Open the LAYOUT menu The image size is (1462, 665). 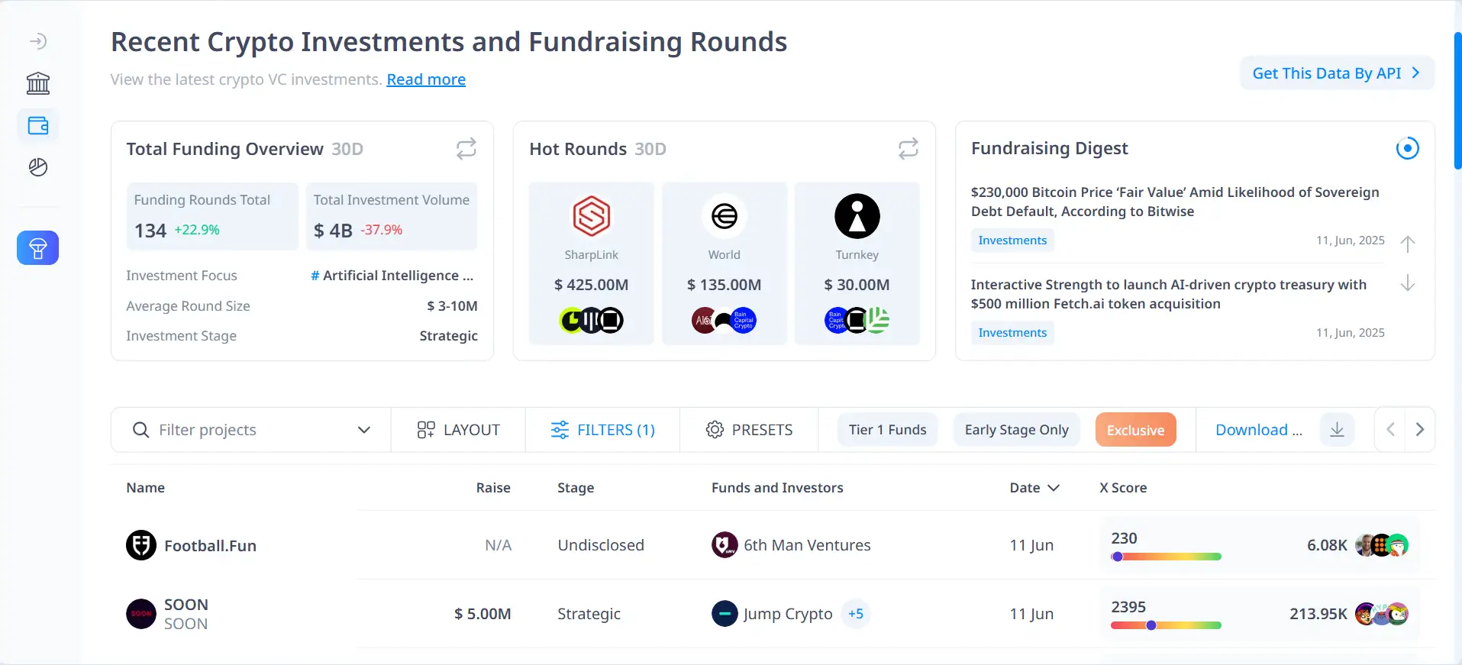[458, 430]
